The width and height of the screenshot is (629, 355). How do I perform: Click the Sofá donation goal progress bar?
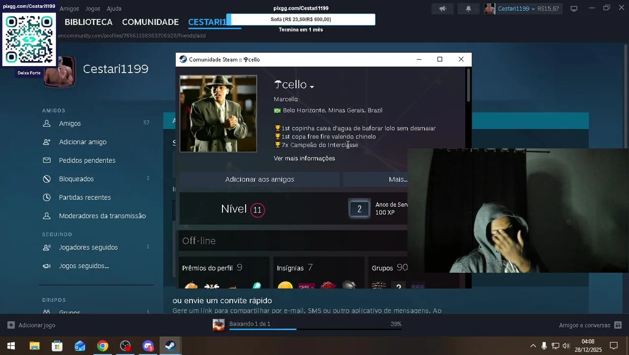(301, 19)
